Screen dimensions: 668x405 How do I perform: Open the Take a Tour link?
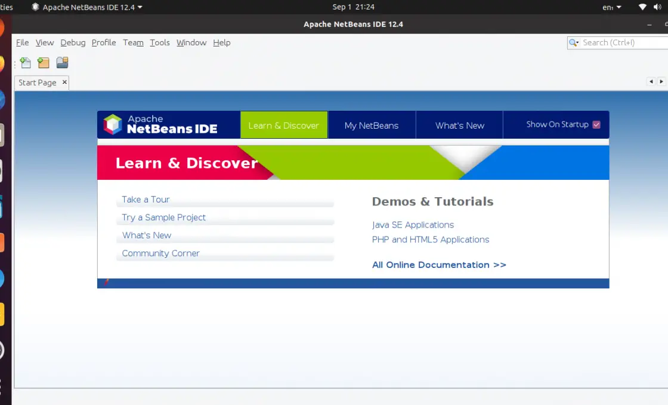(x=146, y=199)
